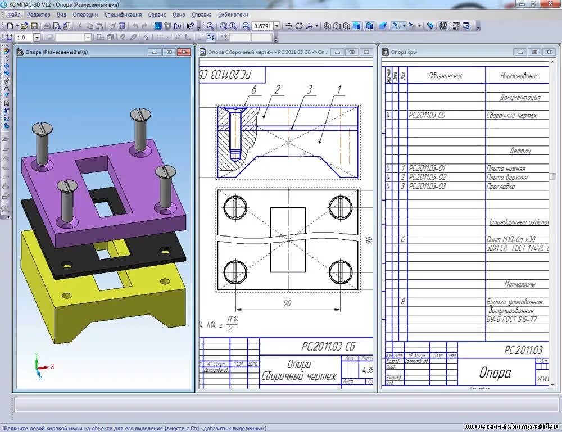The width and height of the screenshot is (562, 432).
Task: Click the Обозначение column header
Action: [446, 76]
